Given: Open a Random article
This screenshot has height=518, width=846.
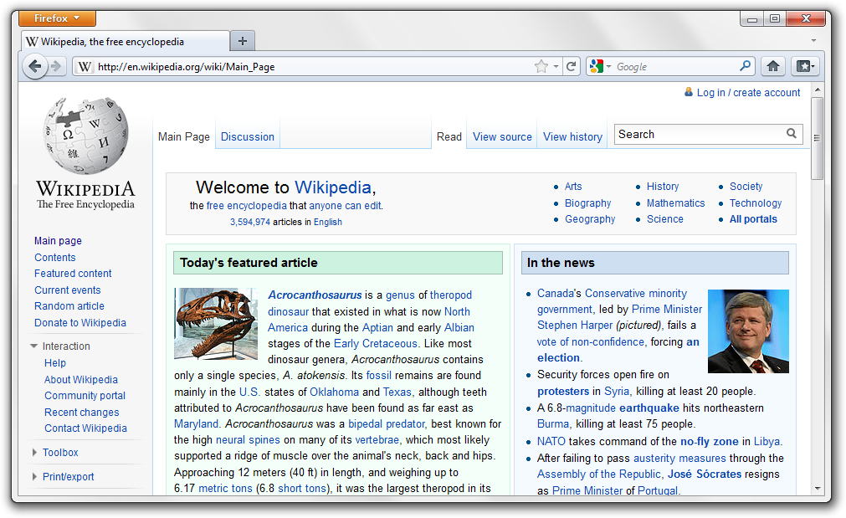Looking at the screenshot, I should point(69,305).
